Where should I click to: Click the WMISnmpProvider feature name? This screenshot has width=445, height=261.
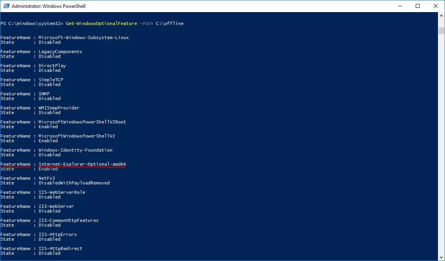(59, 108)
